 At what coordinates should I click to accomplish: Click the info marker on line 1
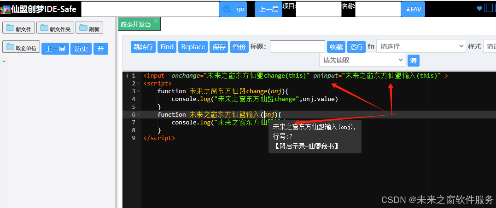click(x=127, y=76)
